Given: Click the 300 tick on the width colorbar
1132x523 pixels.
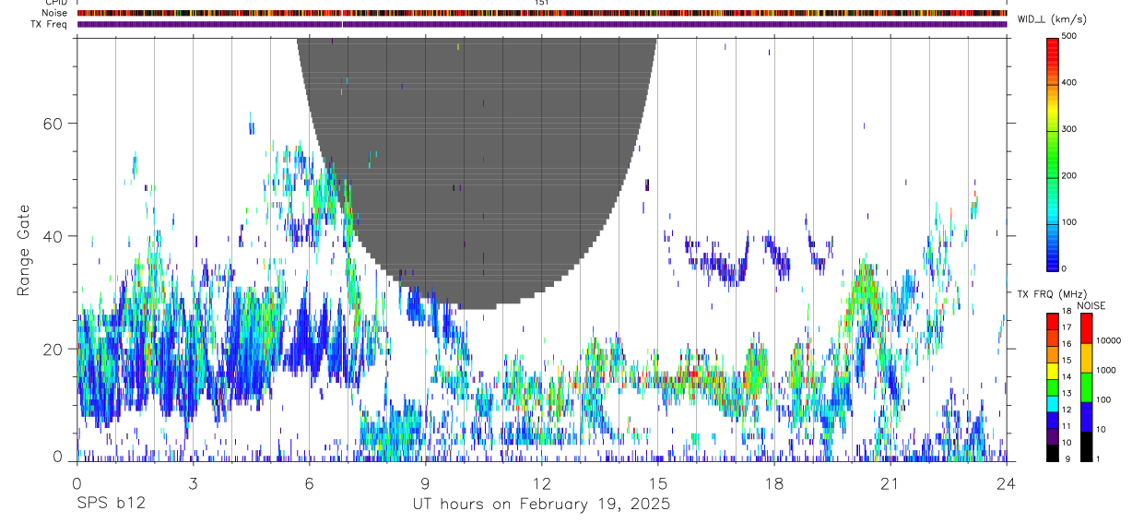Looking at the screenshot, I should pos(1070,129).
